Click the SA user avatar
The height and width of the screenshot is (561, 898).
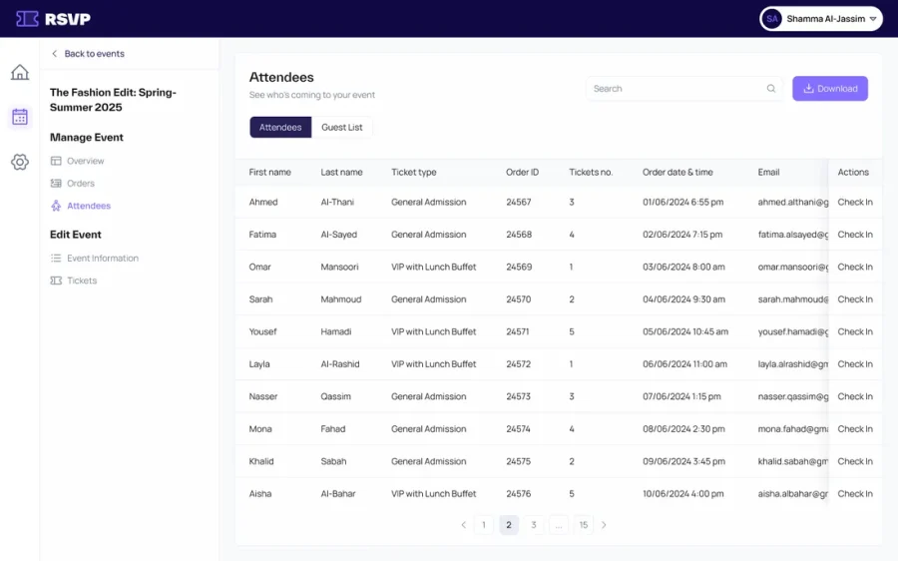click(x=772, y=19)
